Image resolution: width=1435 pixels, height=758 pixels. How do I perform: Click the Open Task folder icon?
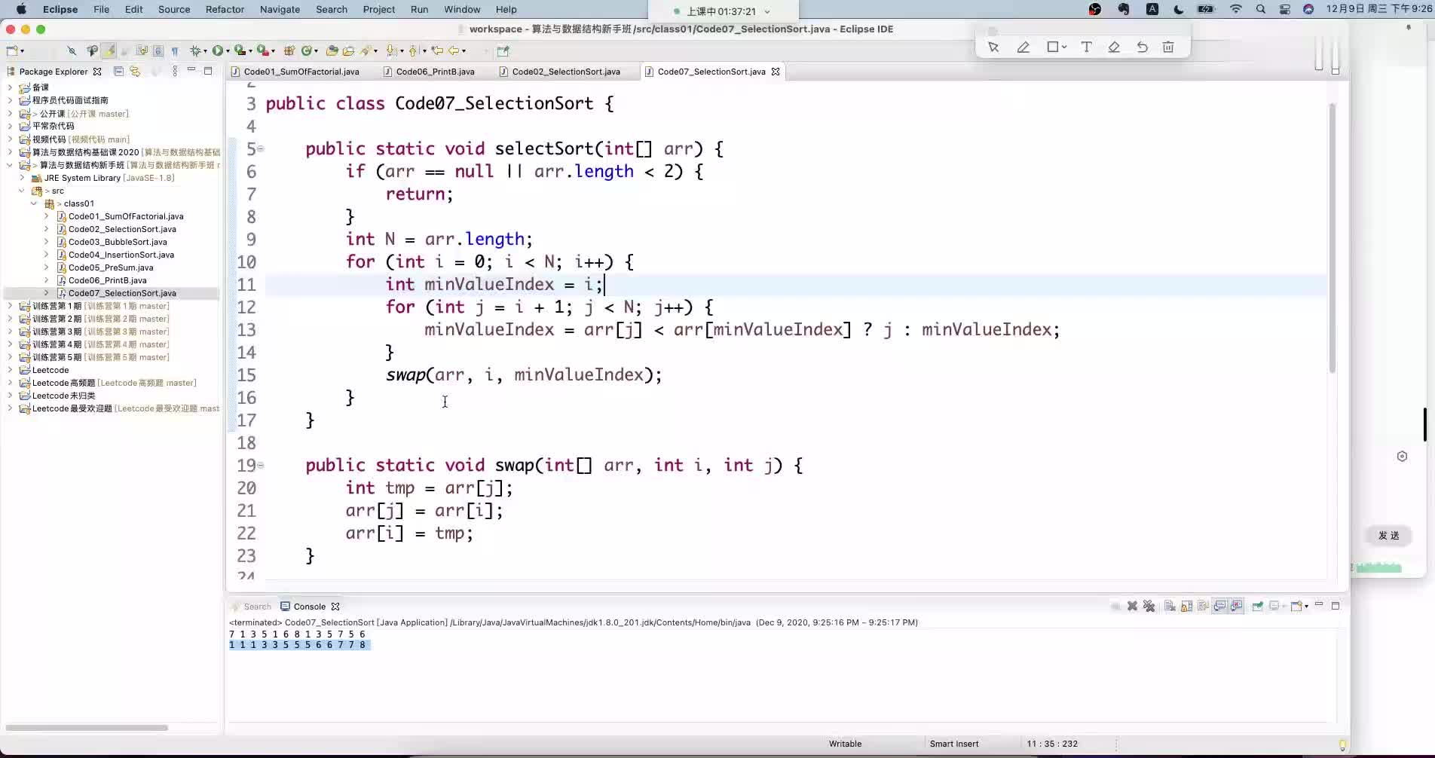click(348, 50)
